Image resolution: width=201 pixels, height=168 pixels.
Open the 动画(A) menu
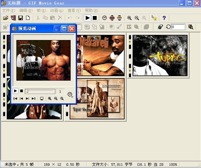tap(57, 11)
